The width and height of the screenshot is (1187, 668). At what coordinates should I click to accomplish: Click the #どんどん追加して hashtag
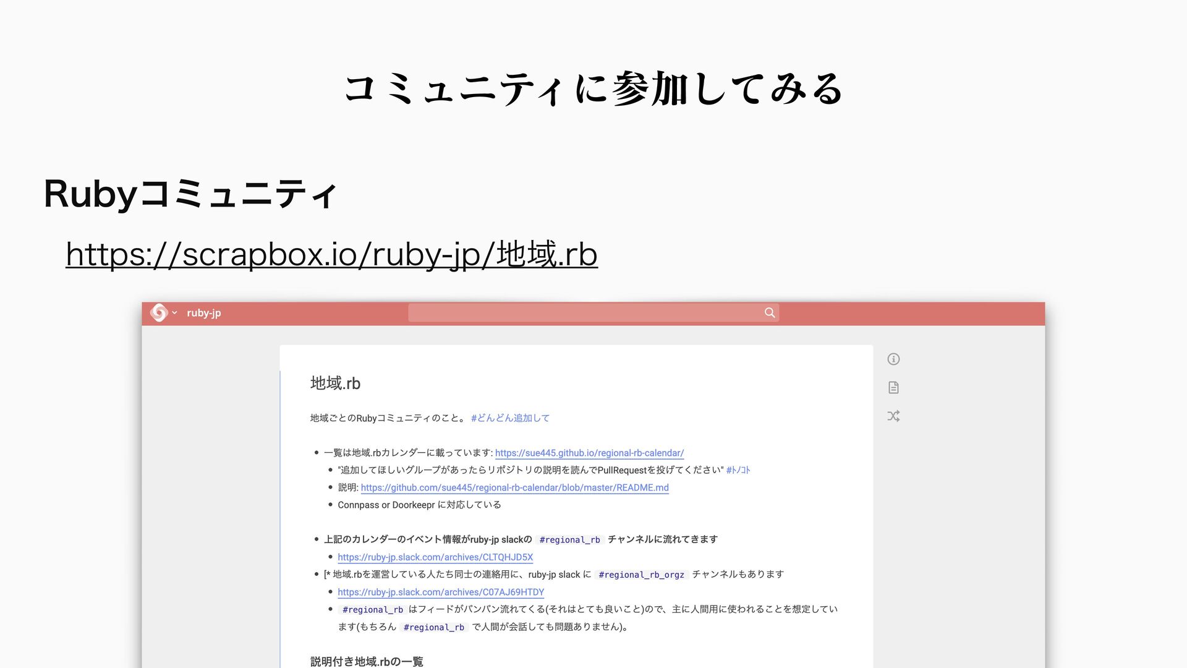click(x=509, y=418)
